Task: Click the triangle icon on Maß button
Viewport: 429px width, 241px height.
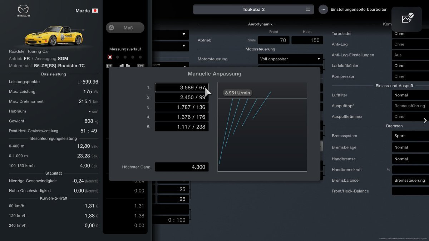Action: [111, 27]
